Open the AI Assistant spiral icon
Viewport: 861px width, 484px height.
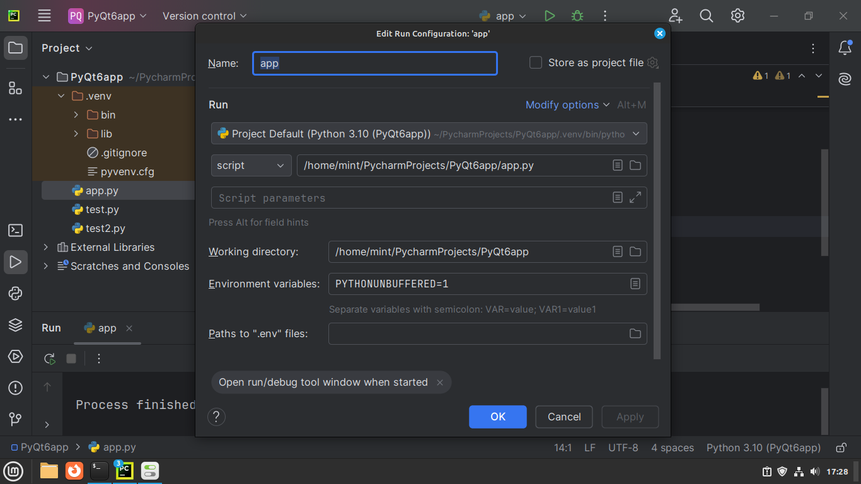(845, 79)
